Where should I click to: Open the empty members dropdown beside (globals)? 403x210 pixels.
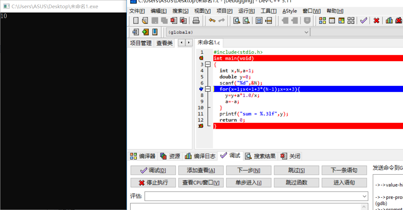click(357, 32)
